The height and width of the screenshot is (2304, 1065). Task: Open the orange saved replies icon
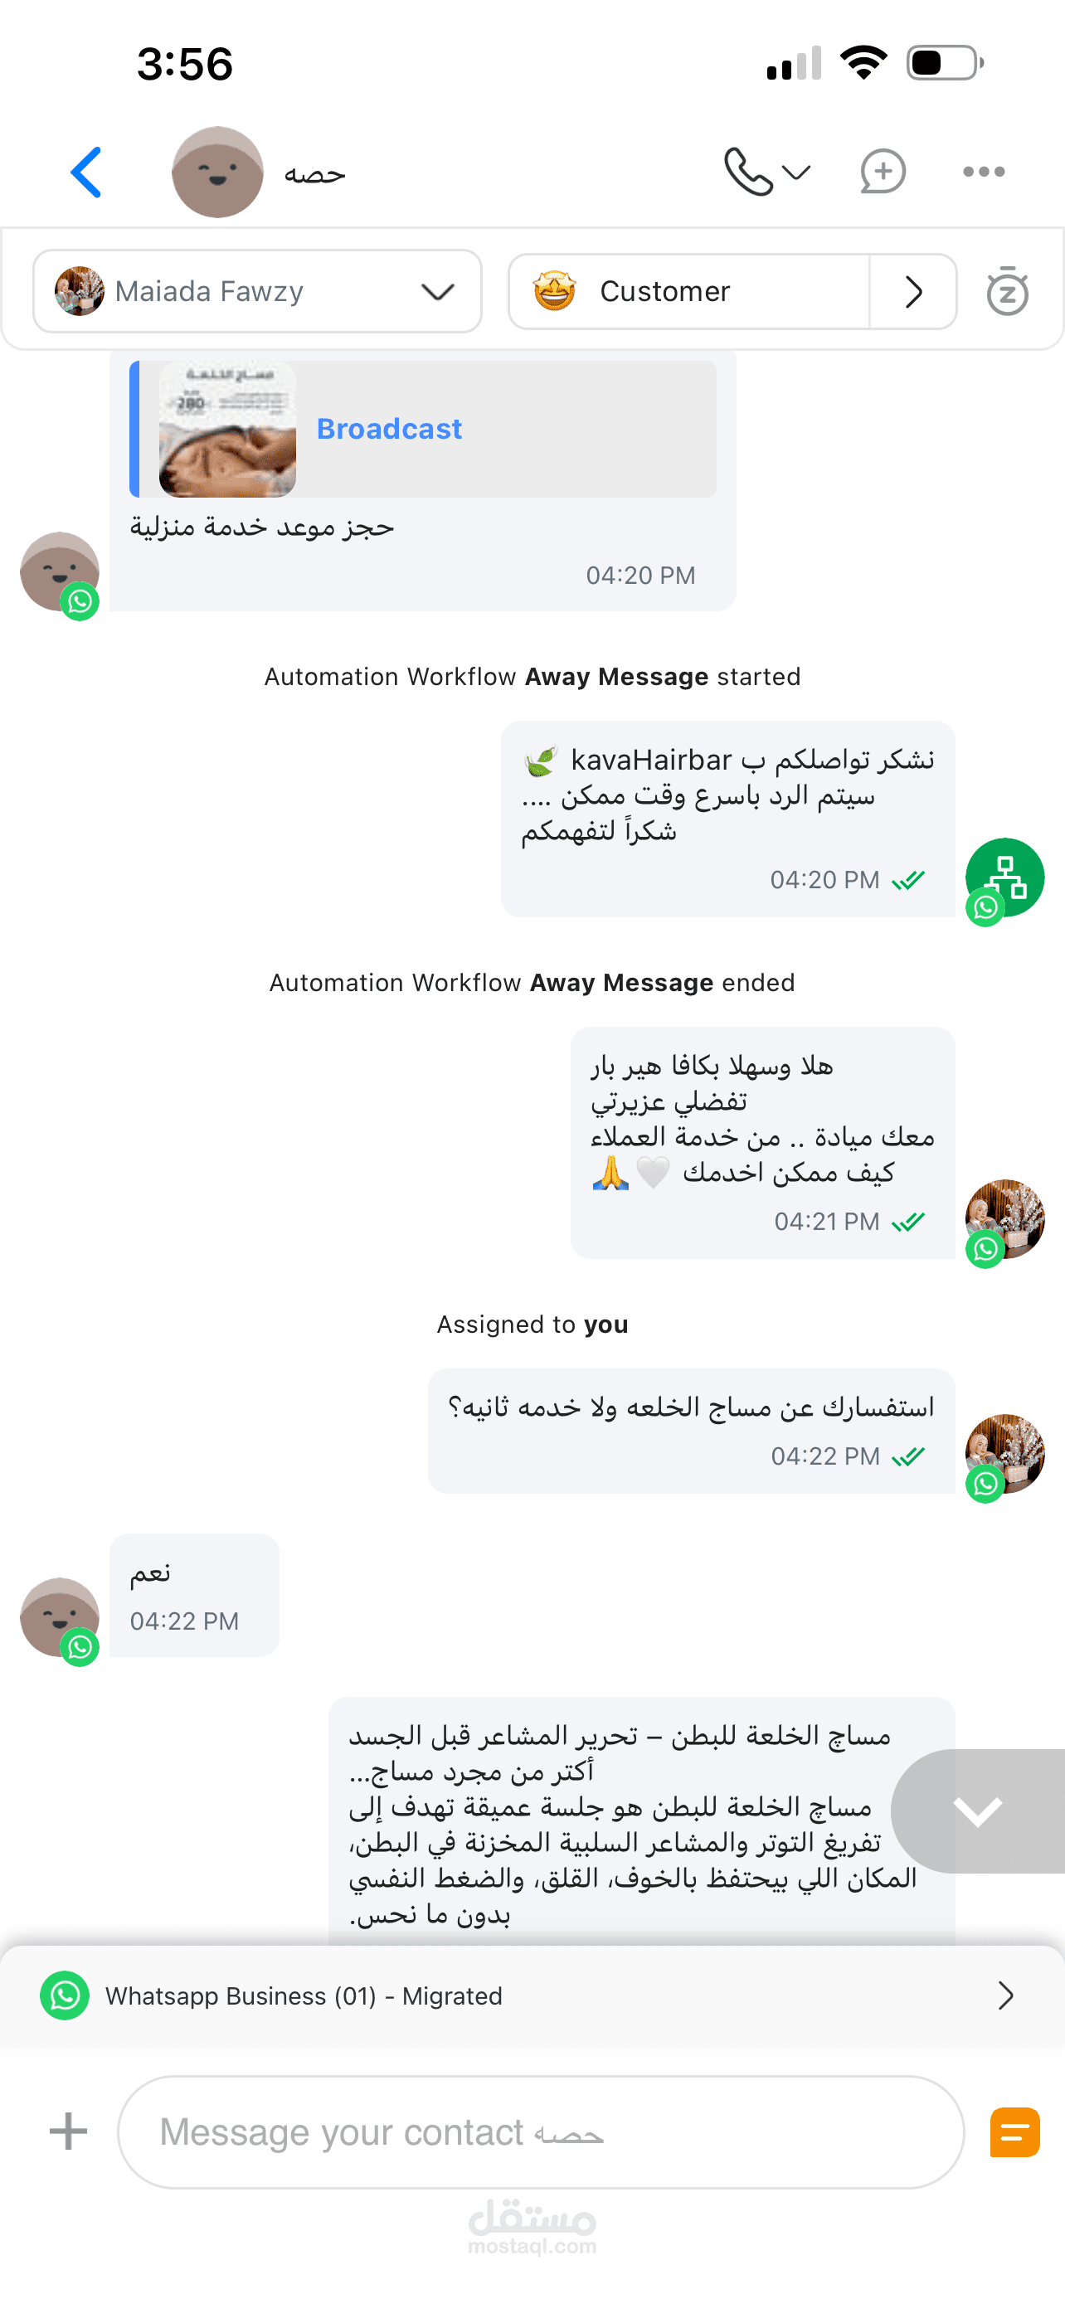(x=1015, y=2132)
